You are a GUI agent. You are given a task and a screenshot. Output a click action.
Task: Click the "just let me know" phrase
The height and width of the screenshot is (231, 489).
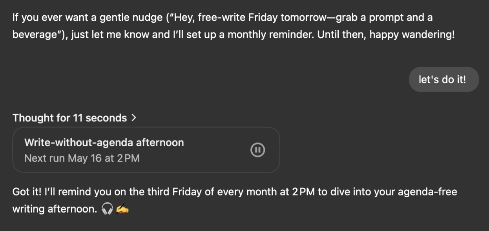point(110,34)
